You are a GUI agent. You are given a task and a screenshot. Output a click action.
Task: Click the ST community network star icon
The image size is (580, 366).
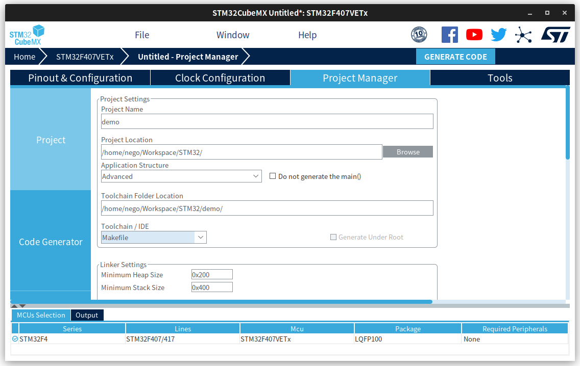tap(523, 35)
